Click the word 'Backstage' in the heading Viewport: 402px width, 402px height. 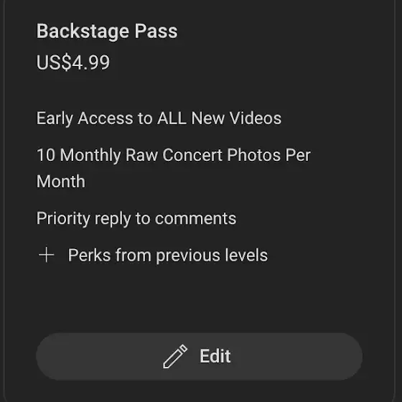pyautogui.click(x=83, y=31)
